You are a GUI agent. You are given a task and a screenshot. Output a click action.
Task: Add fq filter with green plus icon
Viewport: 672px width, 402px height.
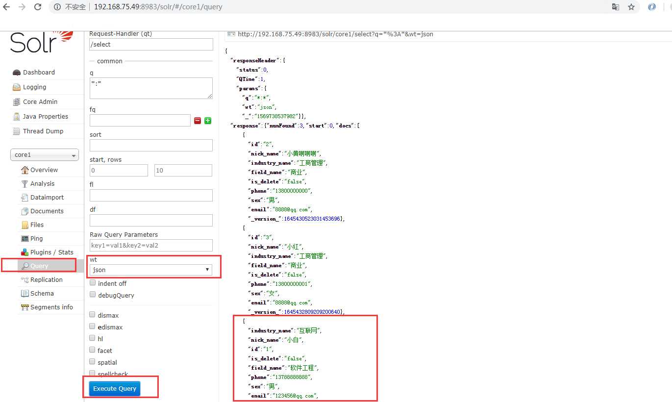point(208,121)
